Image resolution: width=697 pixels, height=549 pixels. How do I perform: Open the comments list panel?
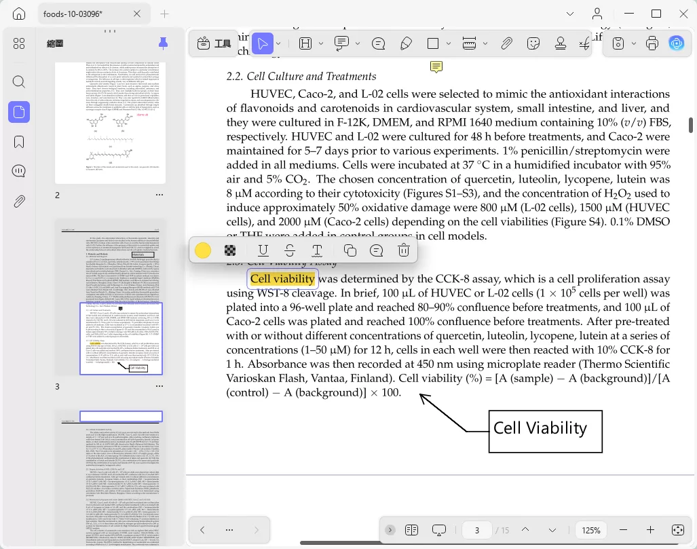pos(19,171)
